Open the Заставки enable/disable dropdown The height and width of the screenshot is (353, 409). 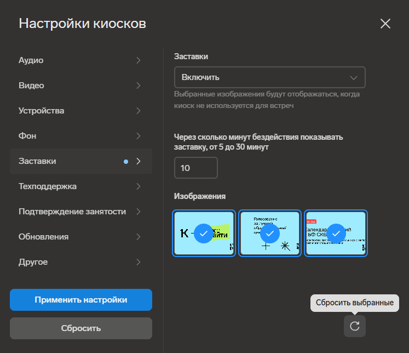pyautogui.click(x=269, y=77)
